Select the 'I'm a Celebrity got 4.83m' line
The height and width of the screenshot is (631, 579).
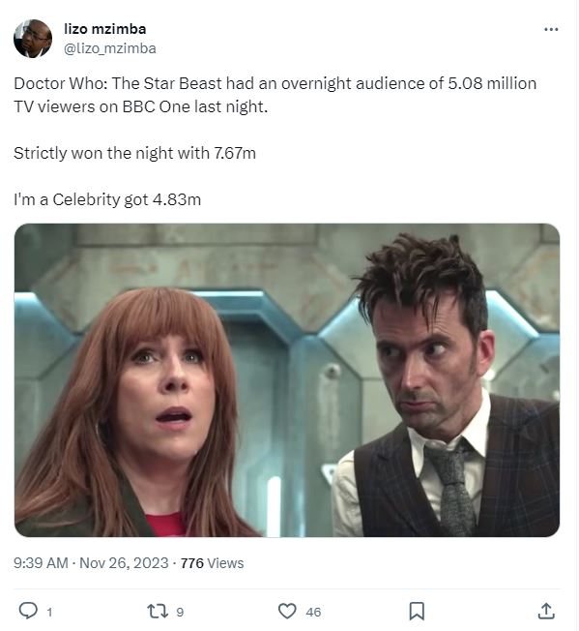point(107,199)
